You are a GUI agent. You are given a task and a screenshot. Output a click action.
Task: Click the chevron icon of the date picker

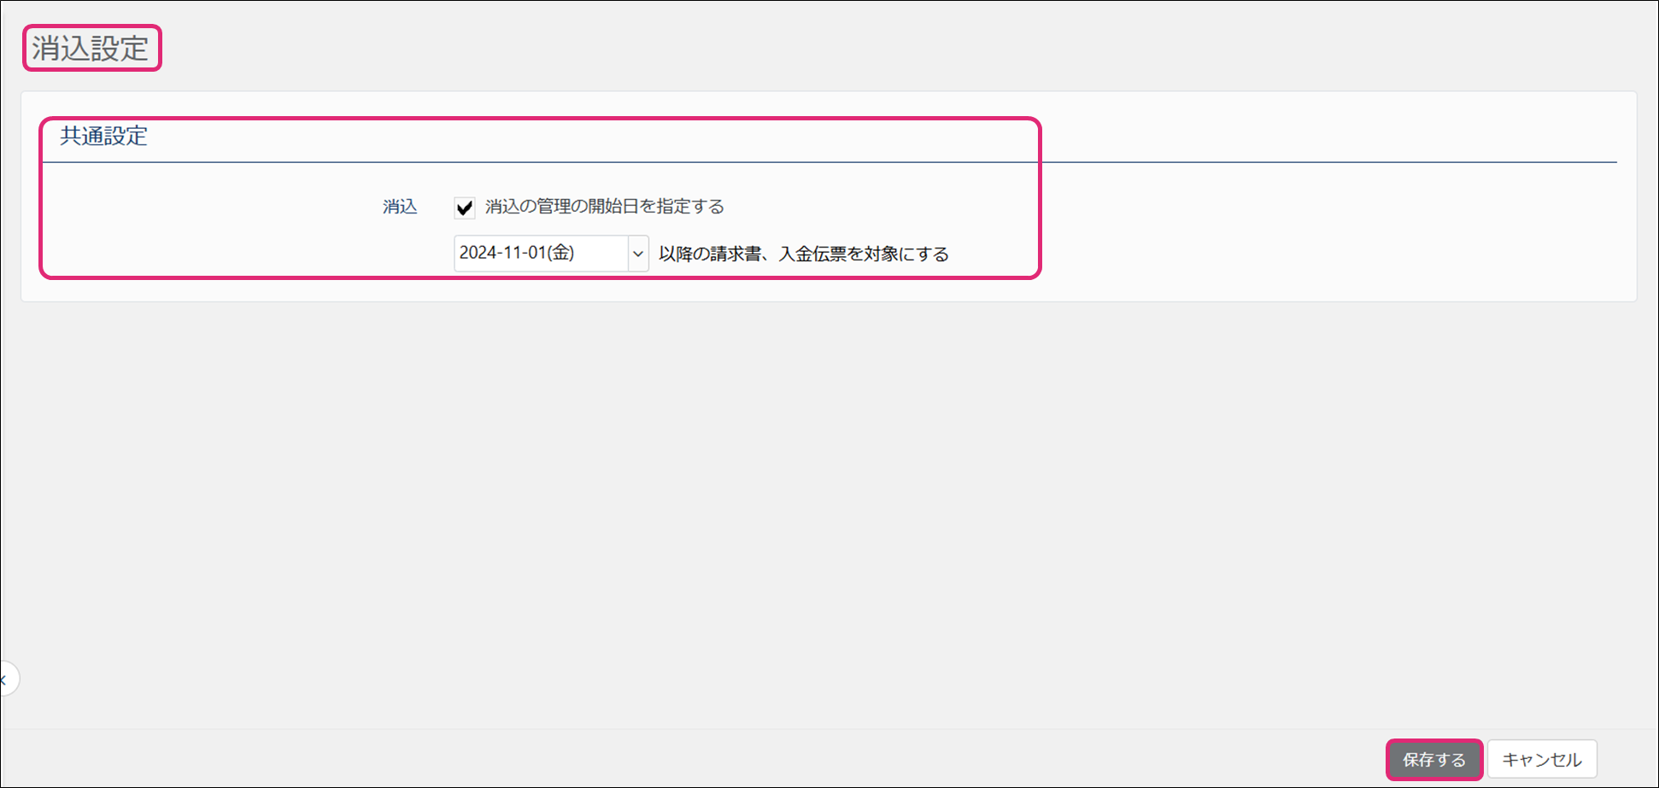pyautogui.click(x=637, y=254)
